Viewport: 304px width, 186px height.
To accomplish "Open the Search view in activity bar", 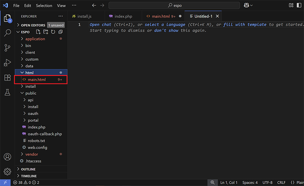I will 7,33.
